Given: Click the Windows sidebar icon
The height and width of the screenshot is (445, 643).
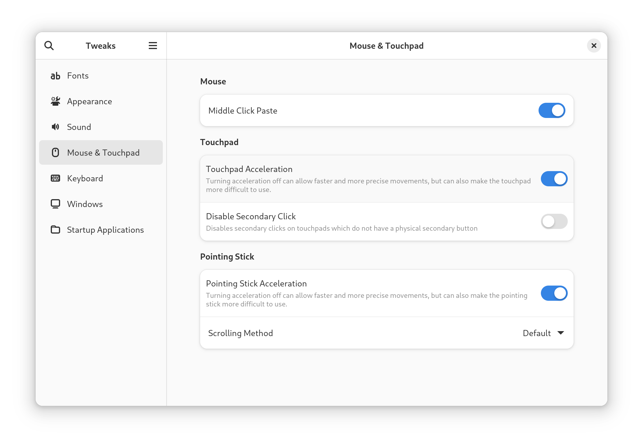Looking at the screenshot, I should [55, 204].
